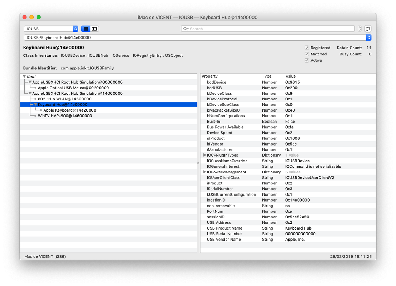The width and height of the screenshot is (396, 286).
Task: Switch to column browser view icon
Action: [x=95, y=29]
